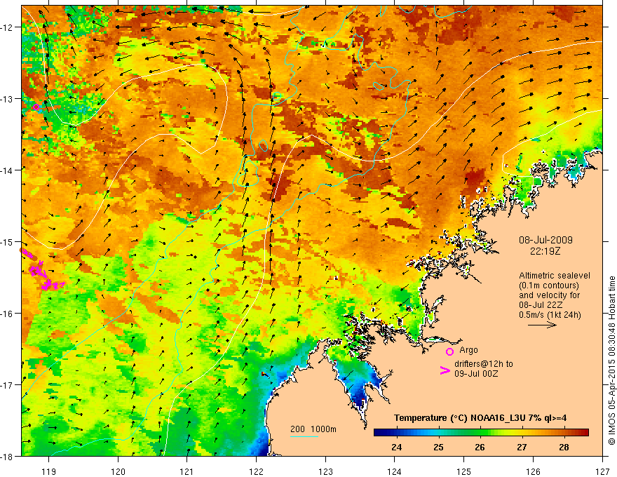Click the '0.5m/s (1kt 24h)' text
Viewport: 617px width, 477px height.
click(550, 315)
